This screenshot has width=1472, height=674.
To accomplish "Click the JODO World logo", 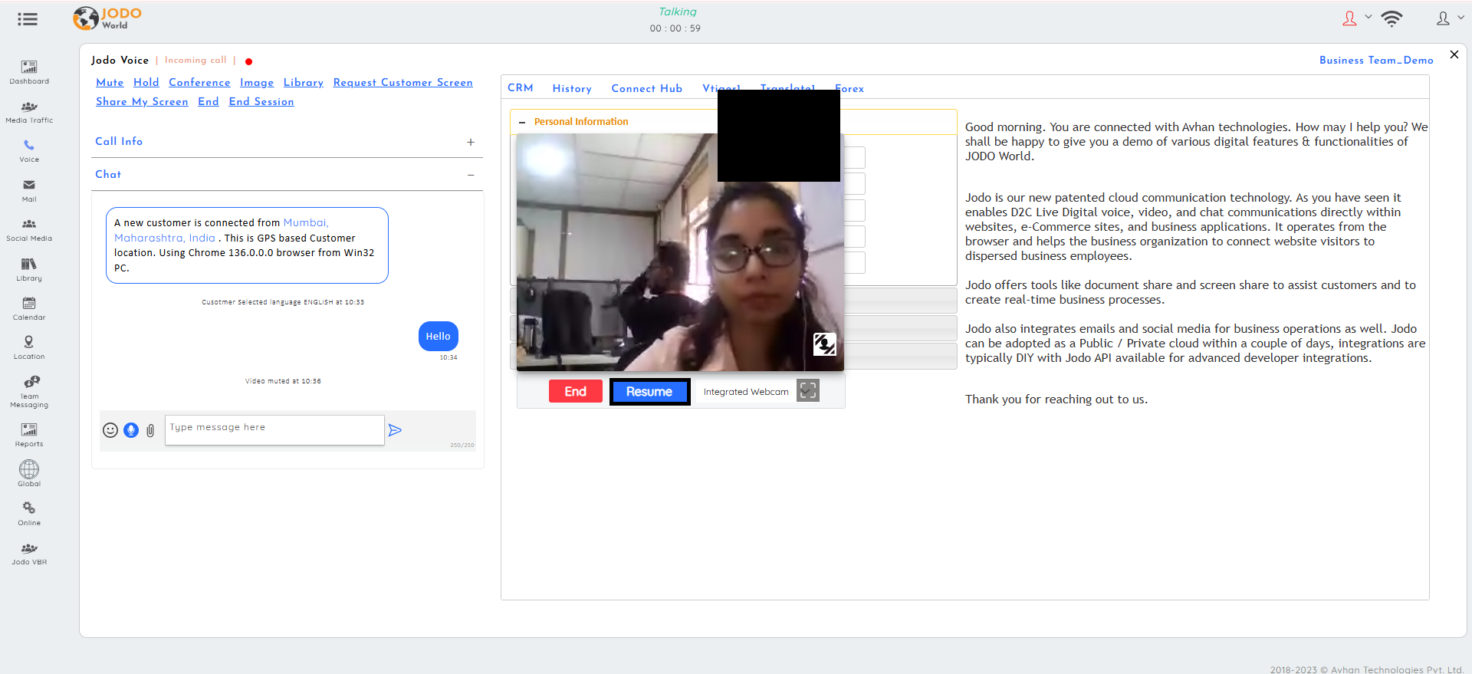I will pos(107,18).
